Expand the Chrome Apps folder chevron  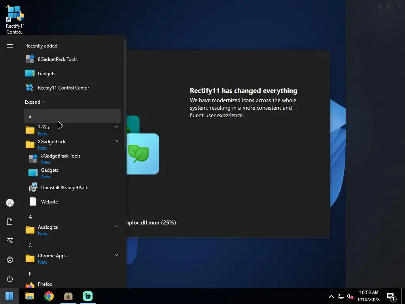click(x=116, y=255)
